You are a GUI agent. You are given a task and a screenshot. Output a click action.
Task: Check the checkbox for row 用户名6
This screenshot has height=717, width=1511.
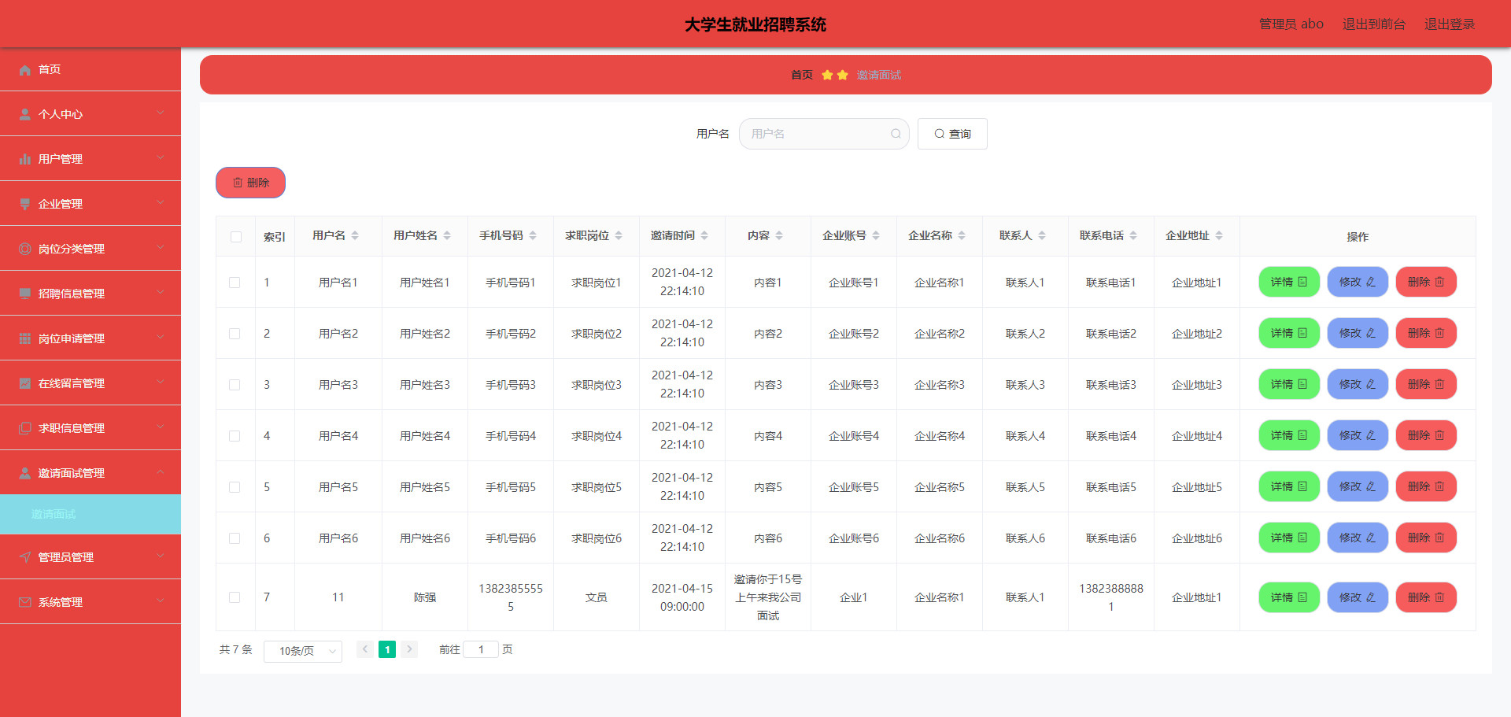[235, 538]
